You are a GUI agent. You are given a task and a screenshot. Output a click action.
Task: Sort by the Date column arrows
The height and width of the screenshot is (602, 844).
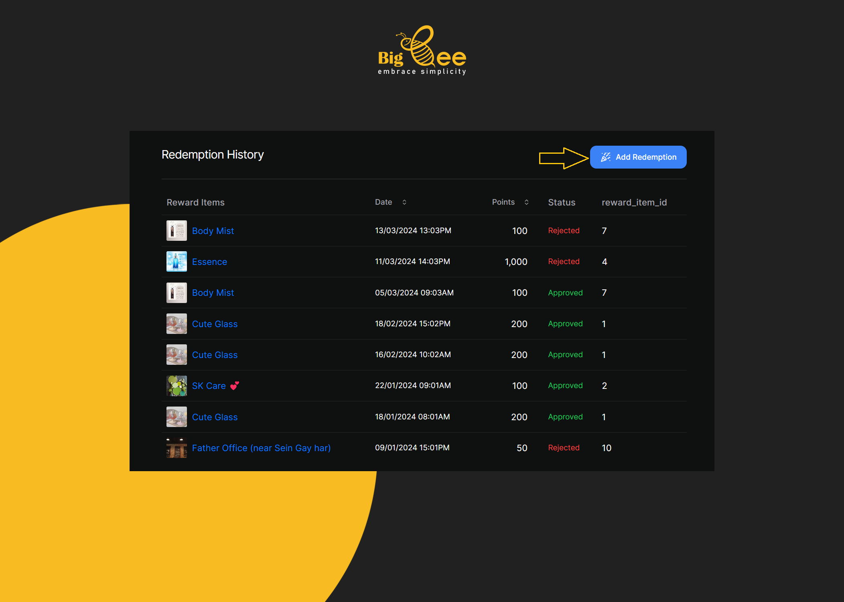point(404,202)
